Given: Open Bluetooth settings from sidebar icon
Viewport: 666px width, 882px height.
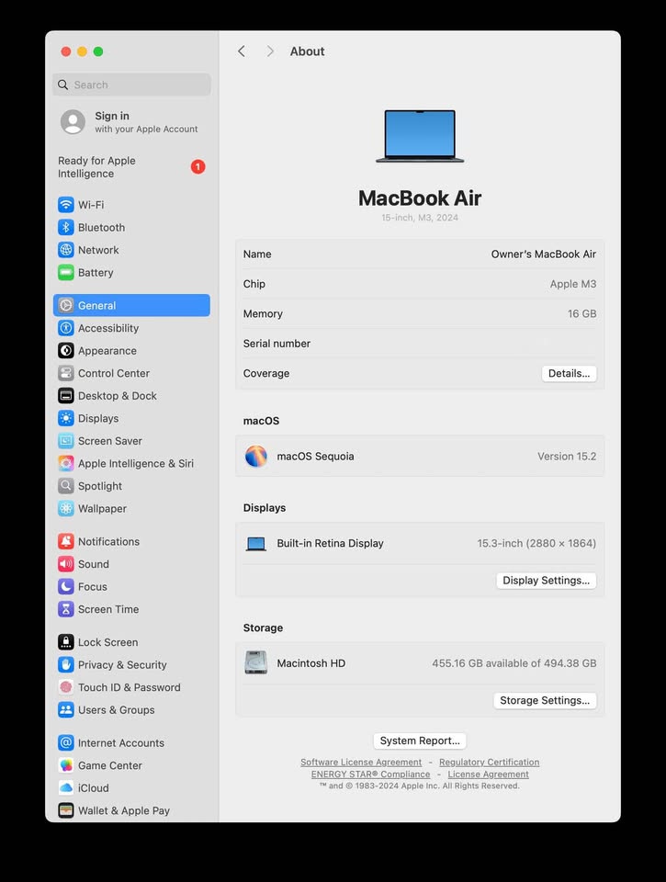Looking at the screenshot, I should click(x=66, y=228).
